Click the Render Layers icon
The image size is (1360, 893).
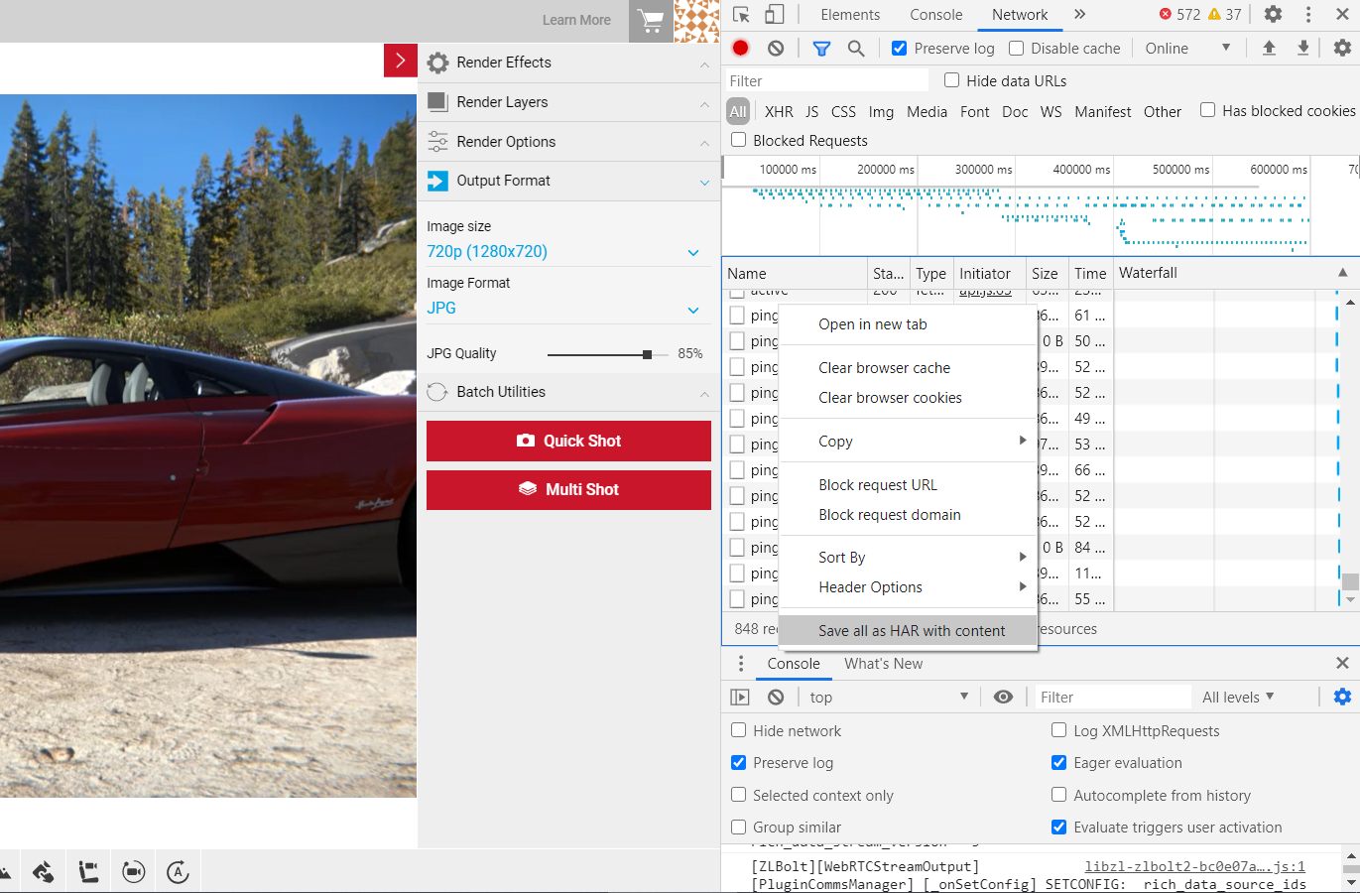[437, 102]
